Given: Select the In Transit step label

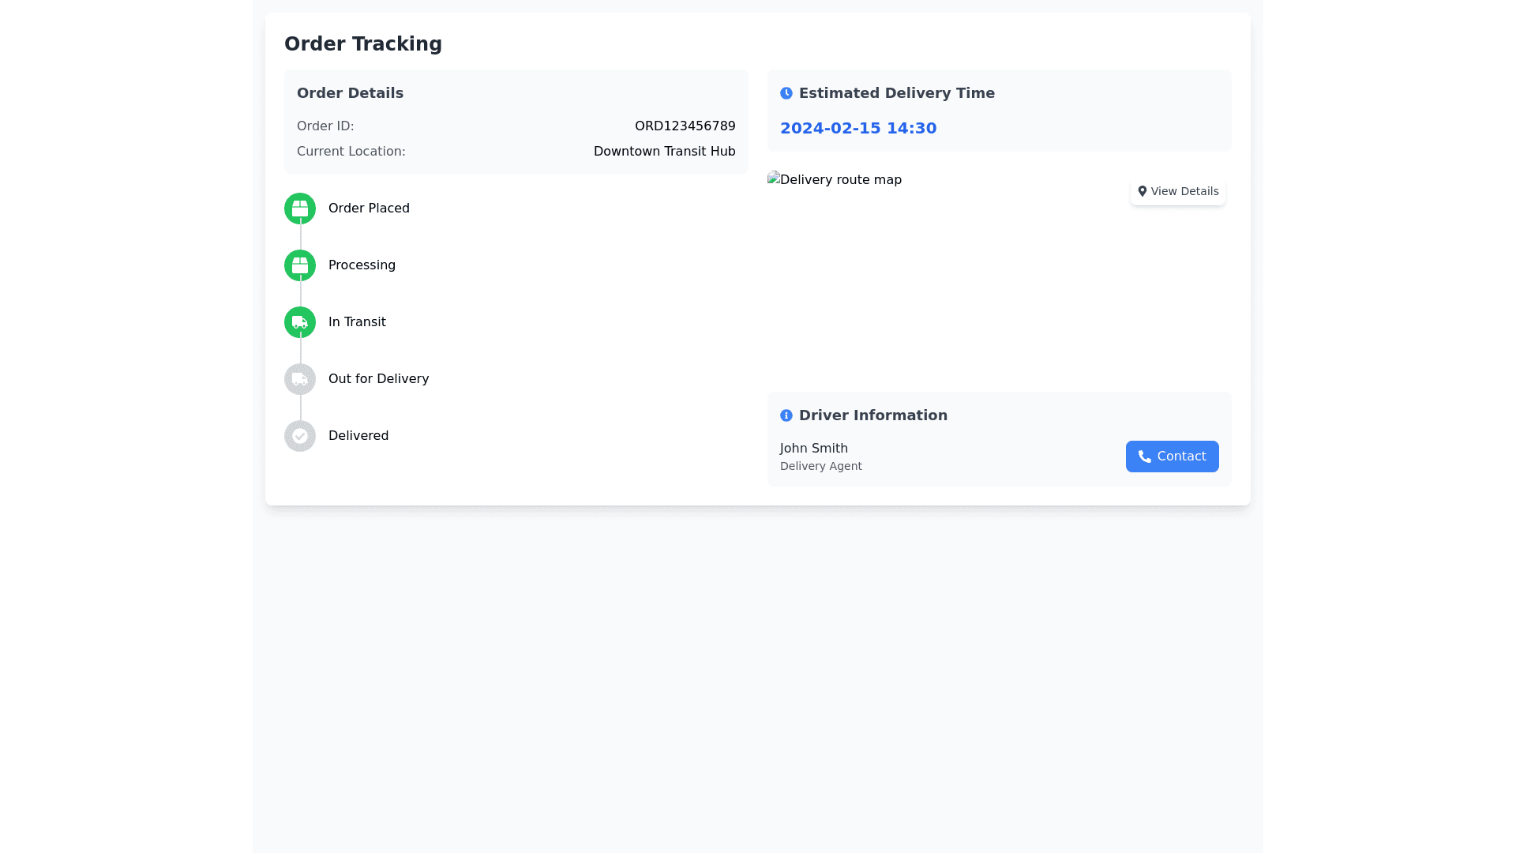Looking at the screenshot, I should click(x=357, y=322).
